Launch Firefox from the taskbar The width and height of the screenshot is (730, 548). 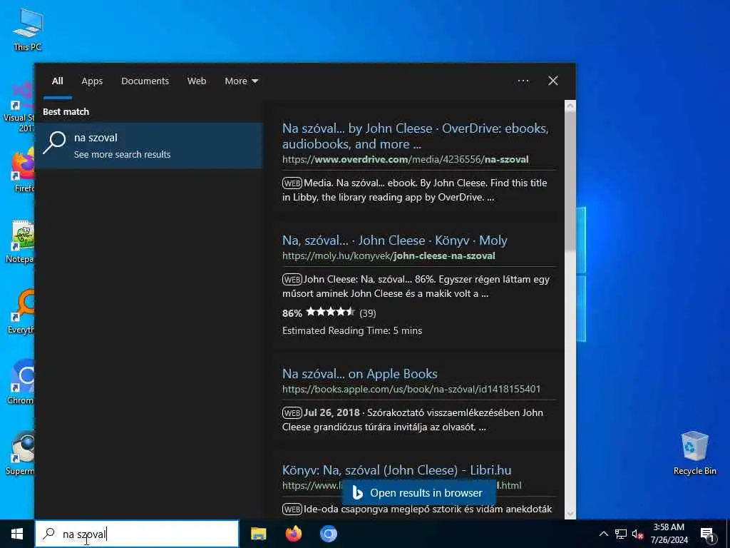click(x=293, y=534)
